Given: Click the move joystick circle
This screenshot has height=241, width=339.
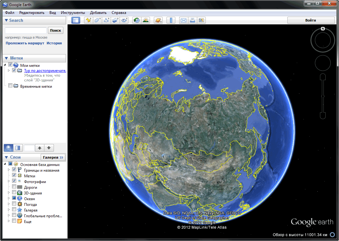Looking at the screenshot, I should click(323, 63).
